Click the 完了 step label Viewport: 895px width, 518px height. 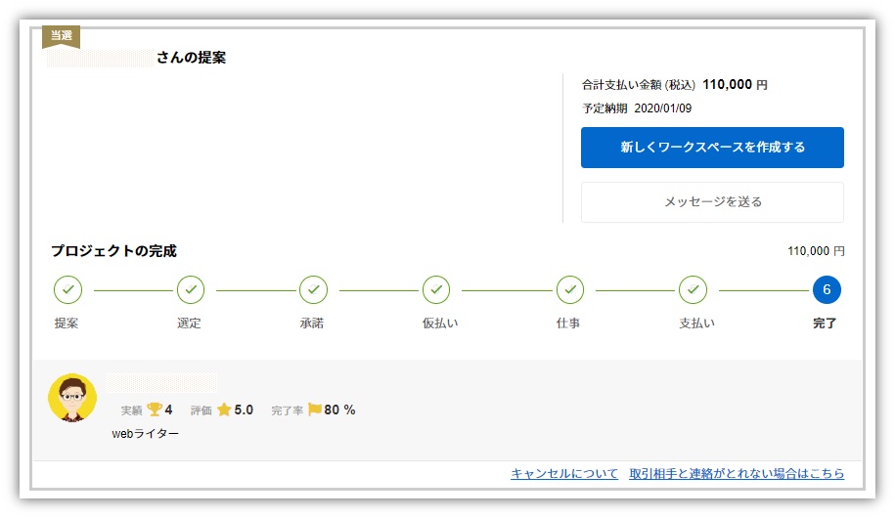pos(825,324)
